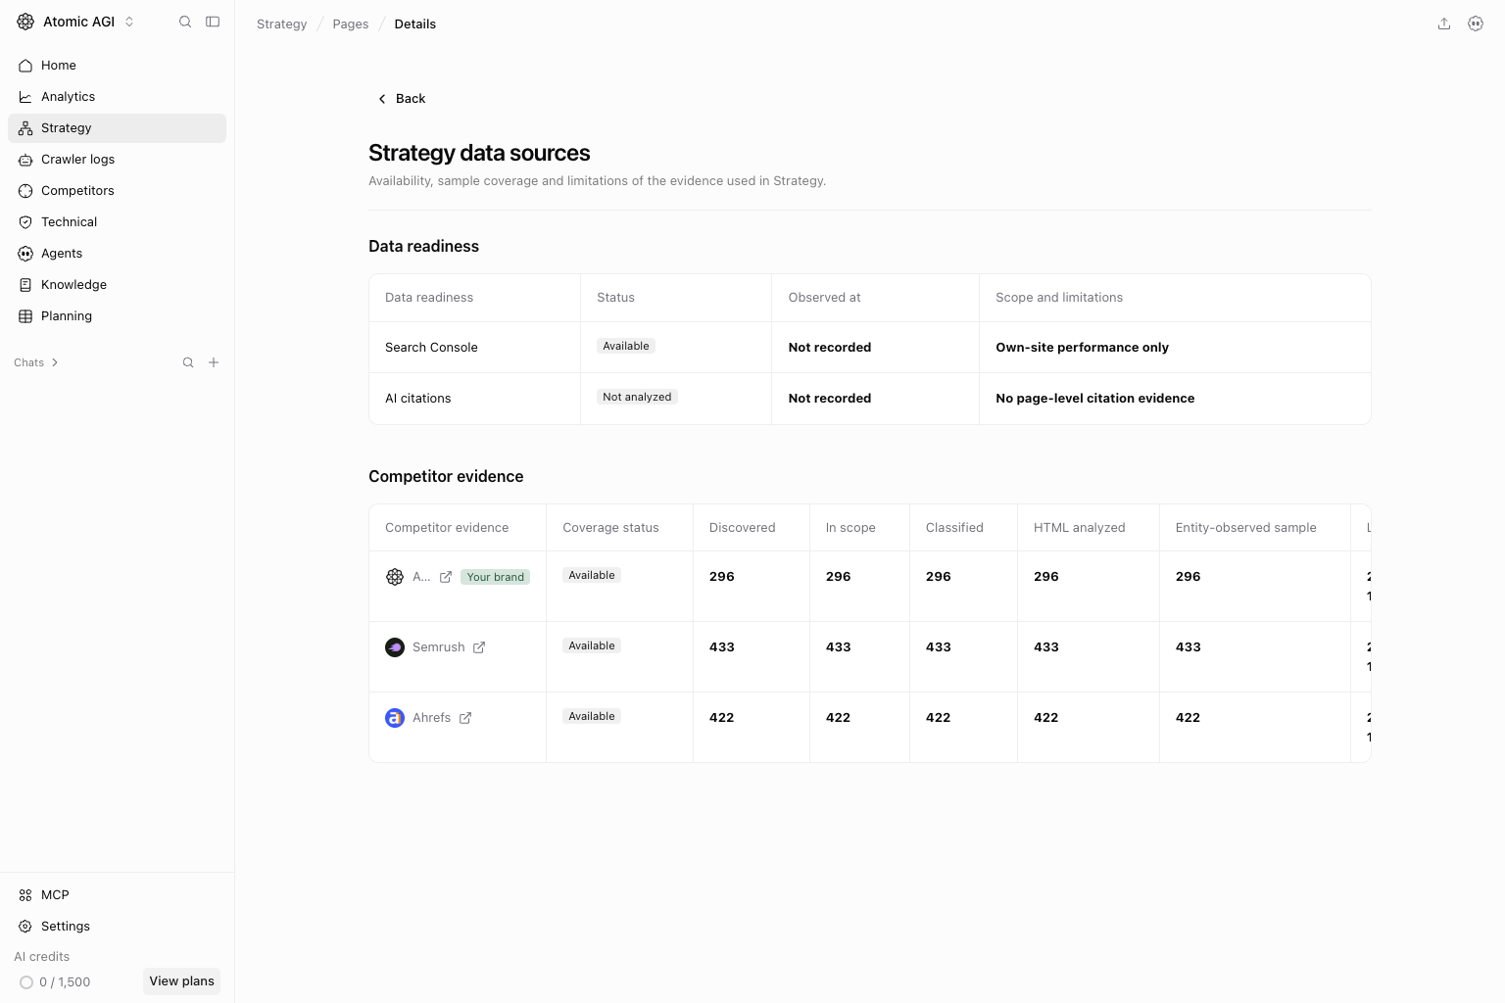Open the Technical section

(x=117, y=222)
